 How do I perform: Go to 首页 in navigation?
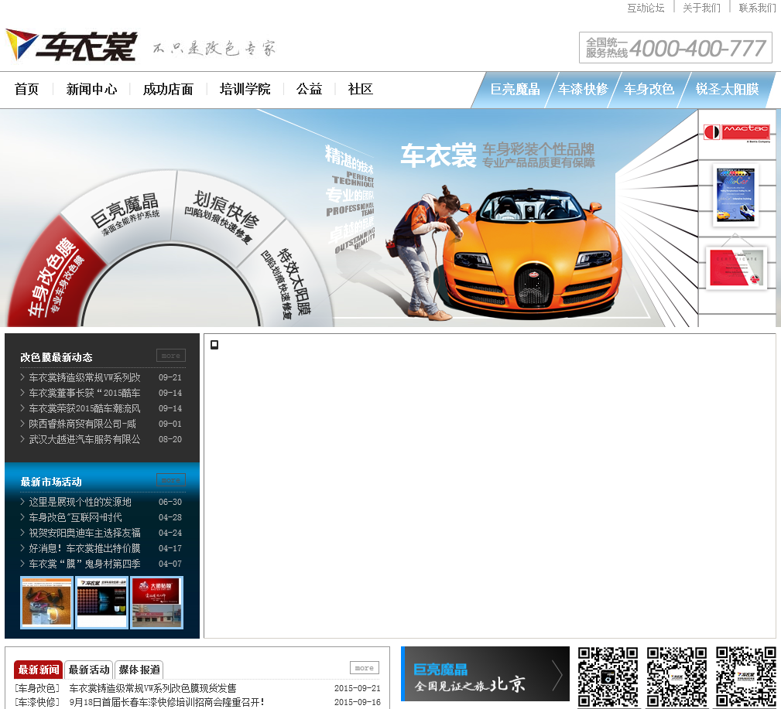tap(26, 89)
